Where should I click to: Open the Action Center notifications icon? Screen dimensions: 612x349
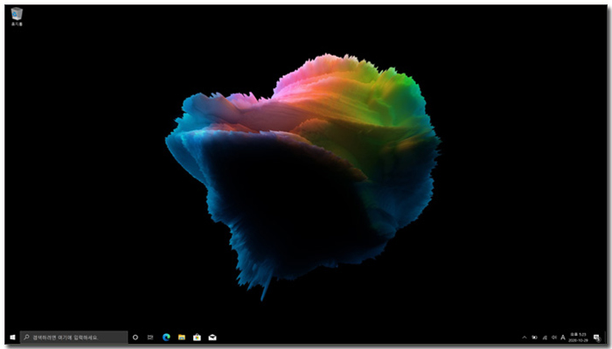597,338
